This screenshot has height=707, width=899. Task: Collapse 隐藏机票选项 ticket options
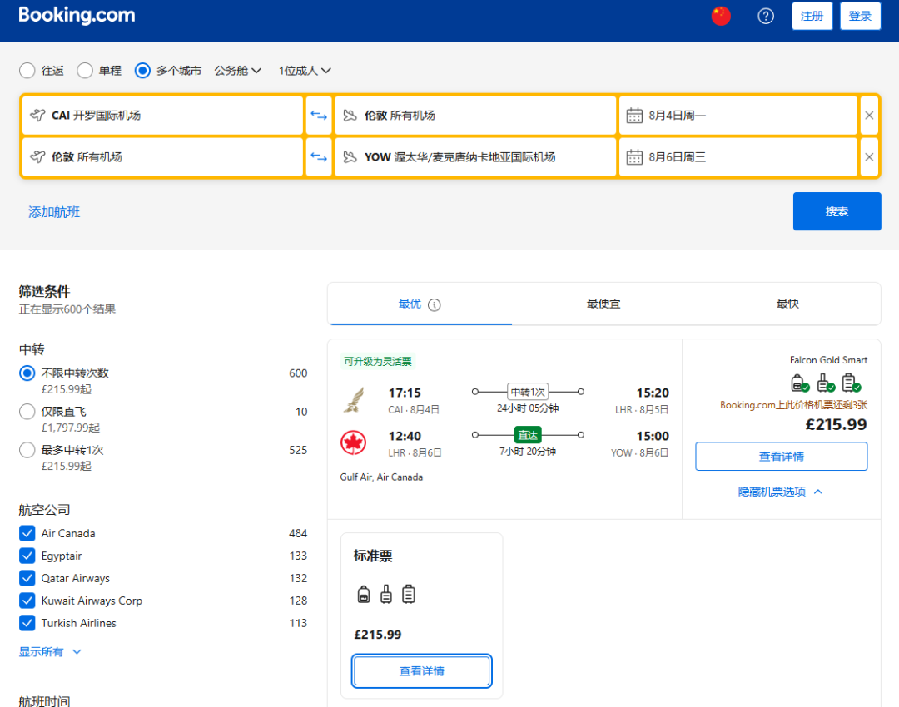[780, 492]
